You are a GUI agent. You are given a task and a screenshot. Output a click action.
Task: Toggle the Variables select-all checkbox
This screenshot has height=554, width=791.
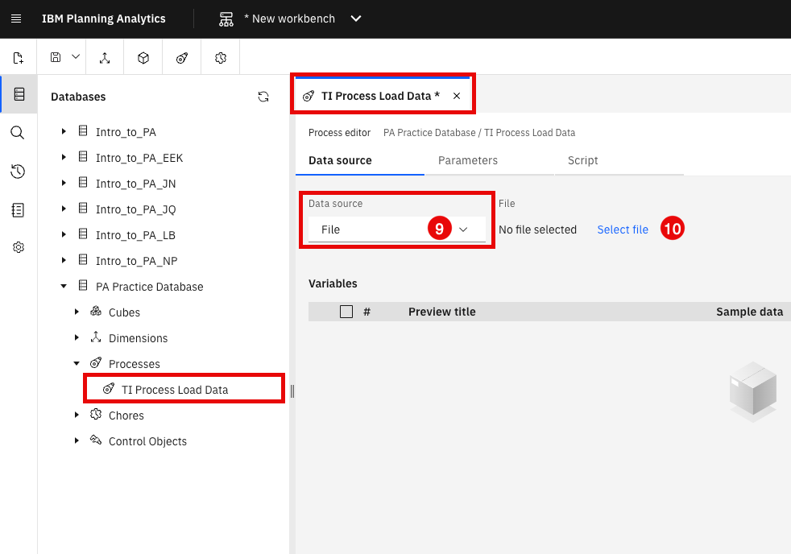[x=346, y=312]
